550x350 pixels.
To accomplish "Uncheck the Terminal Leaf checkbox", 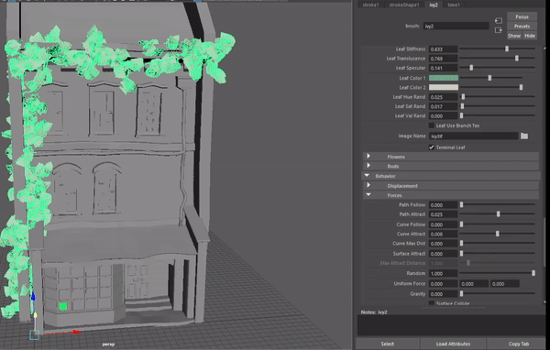I will (432, 148).
